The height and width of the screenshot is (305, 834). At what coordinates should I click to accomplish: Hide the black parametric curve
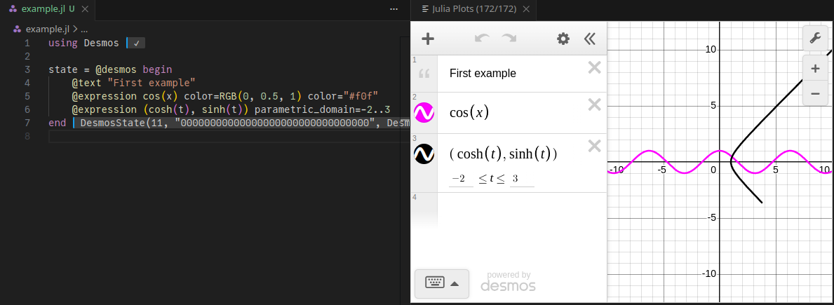tap(424, 154)
